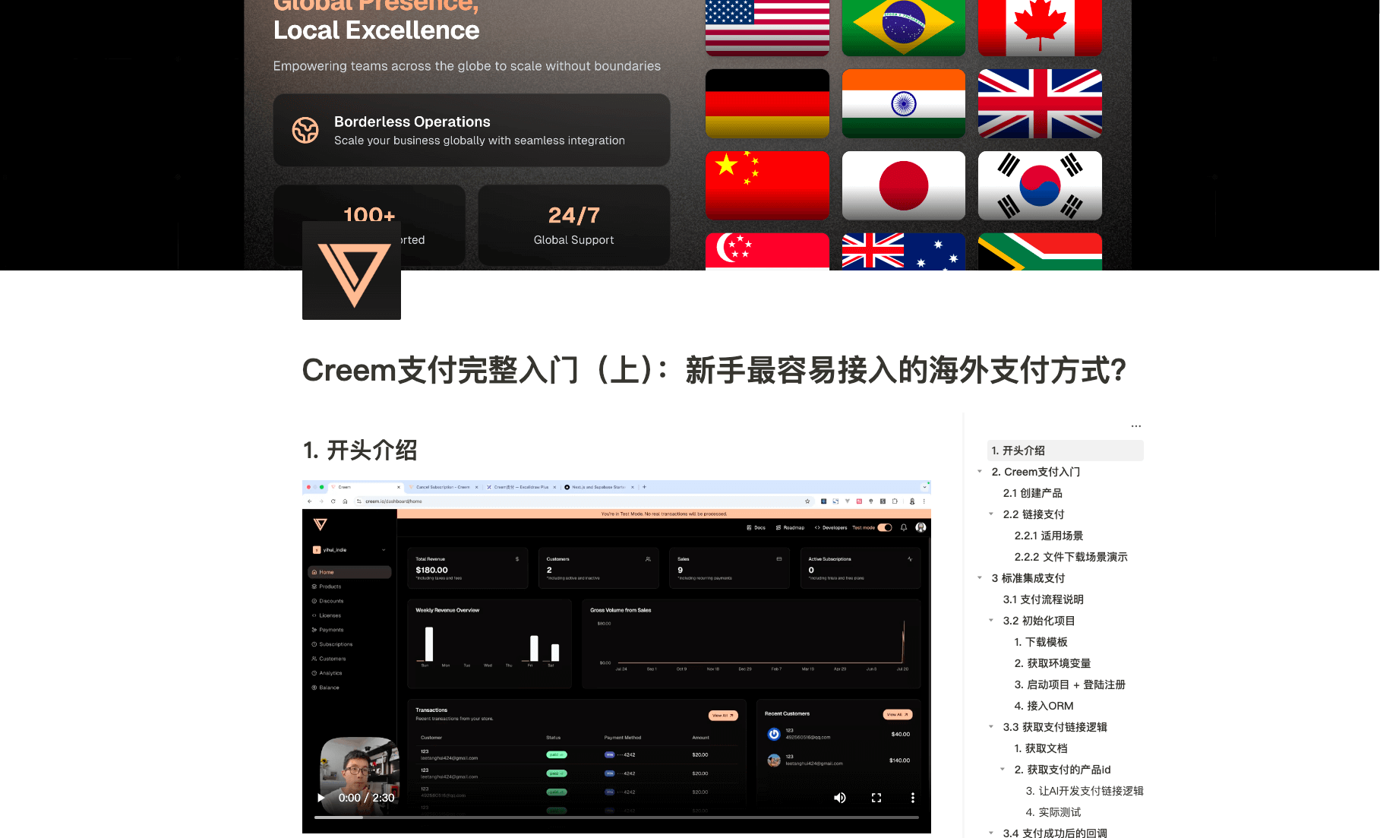Screen dimensions: 1380x838
Task: Navigate to '2.2.2 文件下载场景演示' in outline
Action: pos(1071,557)
